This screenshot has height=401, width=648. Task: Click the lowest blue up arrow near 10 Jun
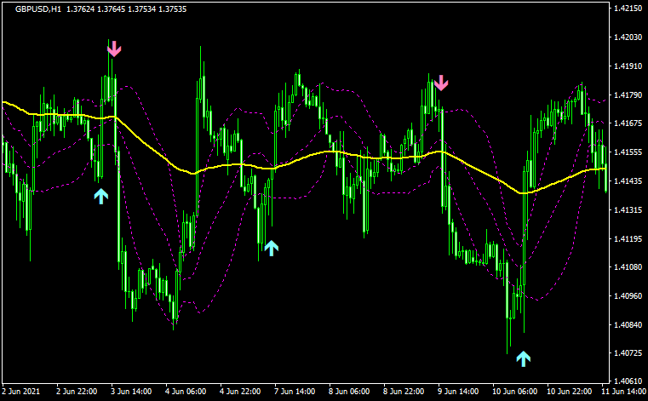coord(523,358)
